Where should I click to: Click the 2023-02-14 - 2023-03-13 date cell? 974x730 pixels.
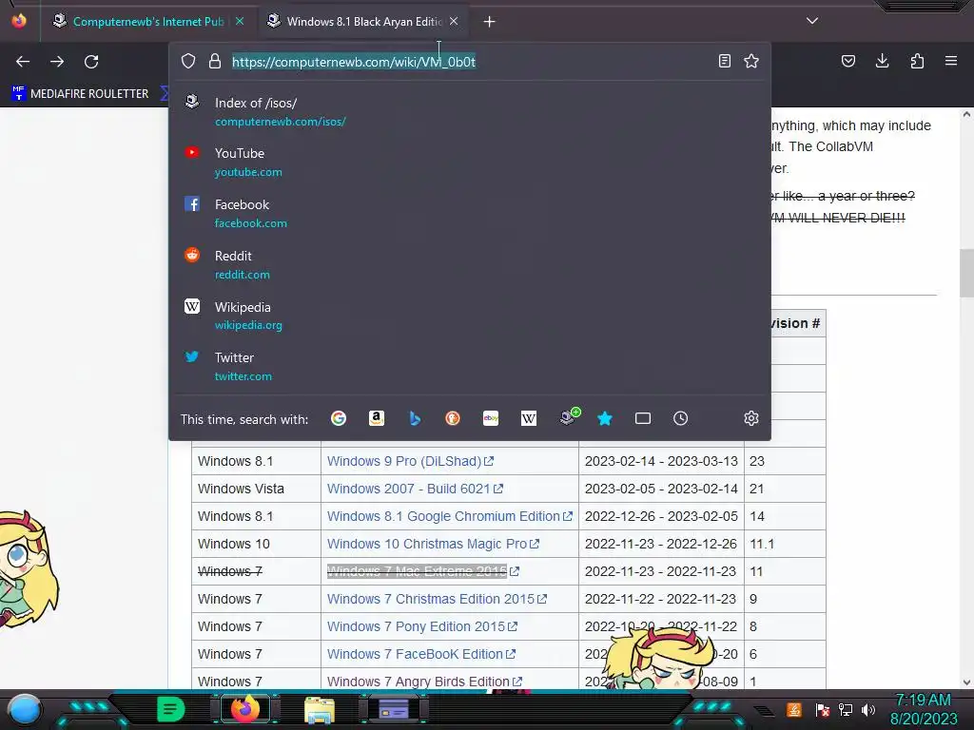coord(661,461)
